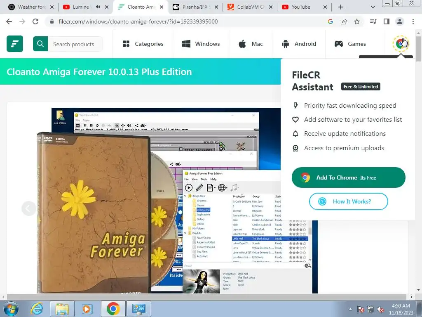Screen dimensions: 422x317
Task: Click the Free & Unlimited badge
Action: (x=361, y=87)
